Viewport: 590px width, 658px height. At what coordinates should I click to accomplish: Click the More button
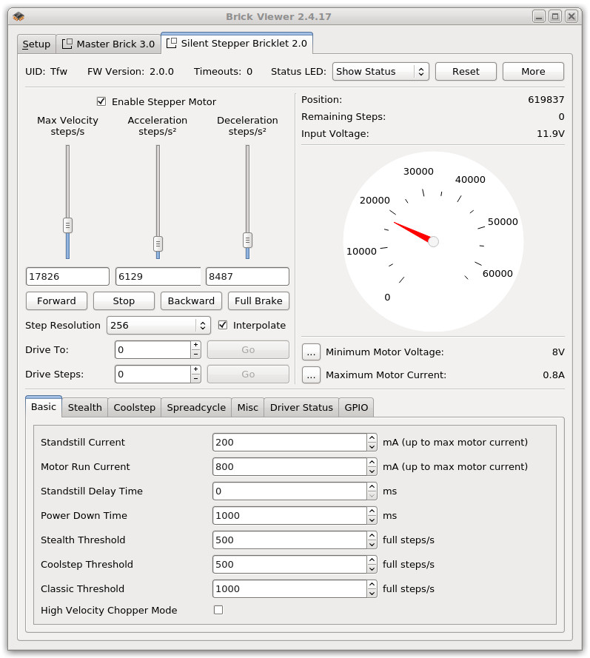pyautogui.click(x=533, y=72)
